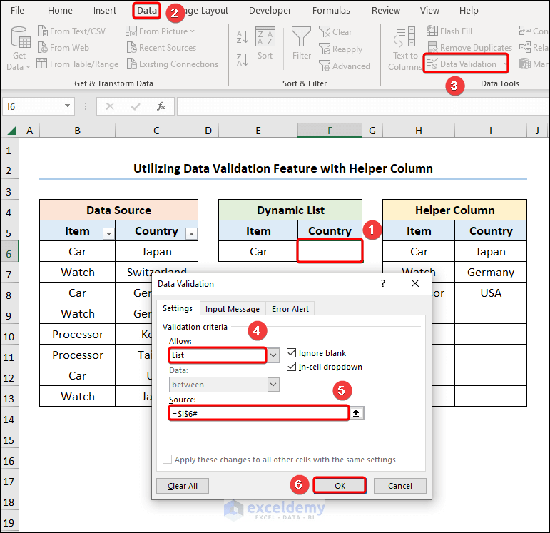This screenshot has width=550, height=533.
Task: Import data From Web
Action: pyautogui.click(x=63, y=48)
